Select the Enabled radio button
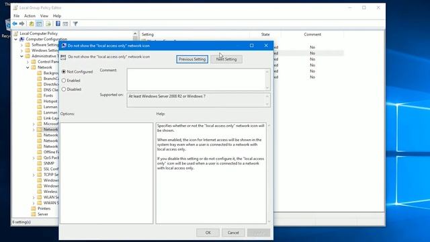The image size is (430, 242). point(64,81)
